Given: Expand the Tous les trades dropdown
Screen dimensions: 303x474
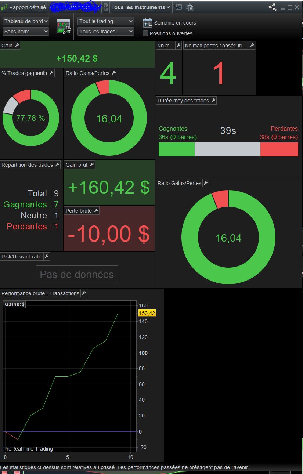Looking at the screenshot, I should click(106, 32).
